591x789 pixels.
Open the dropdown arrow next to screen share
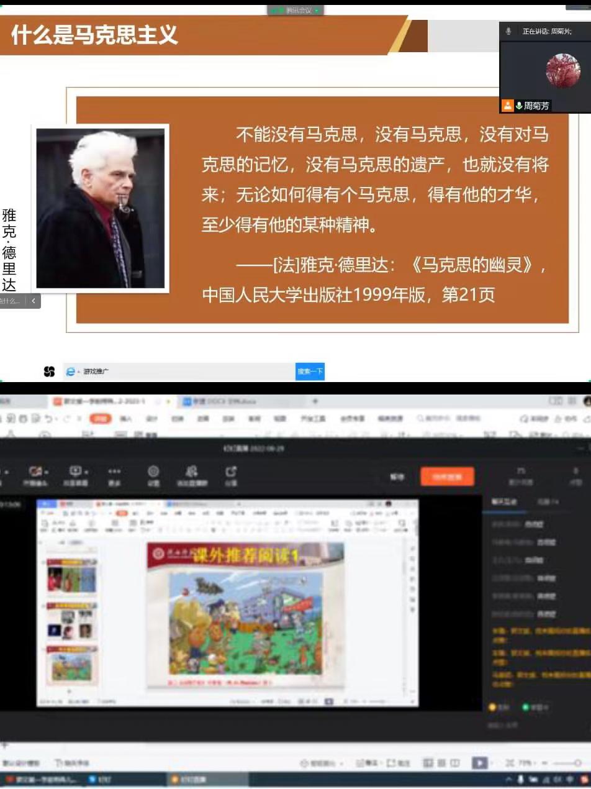click(x=86, y=472)
